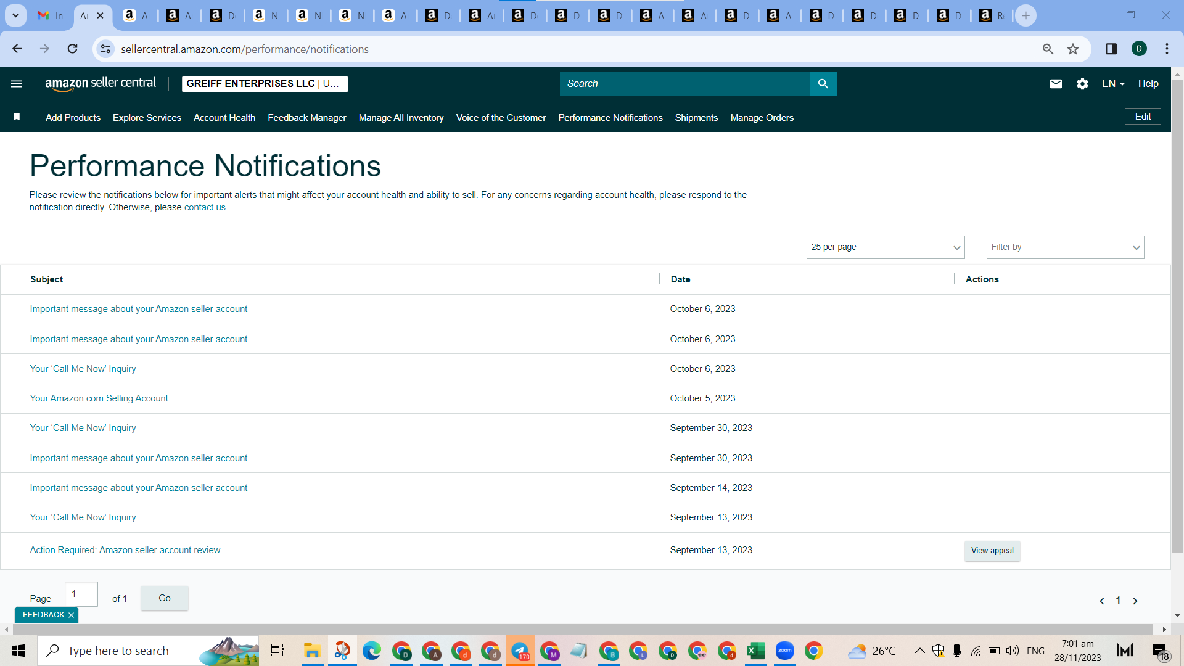Click the horizontal page scrollbar
This screenshot has height=666, width=1184.
point(583,629)
